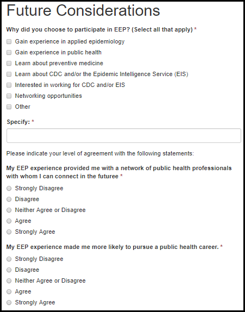Select 'Disagree' for network of professionals question
The height and width of the screenshot is (312, 245).
click(x=9, y=199)
